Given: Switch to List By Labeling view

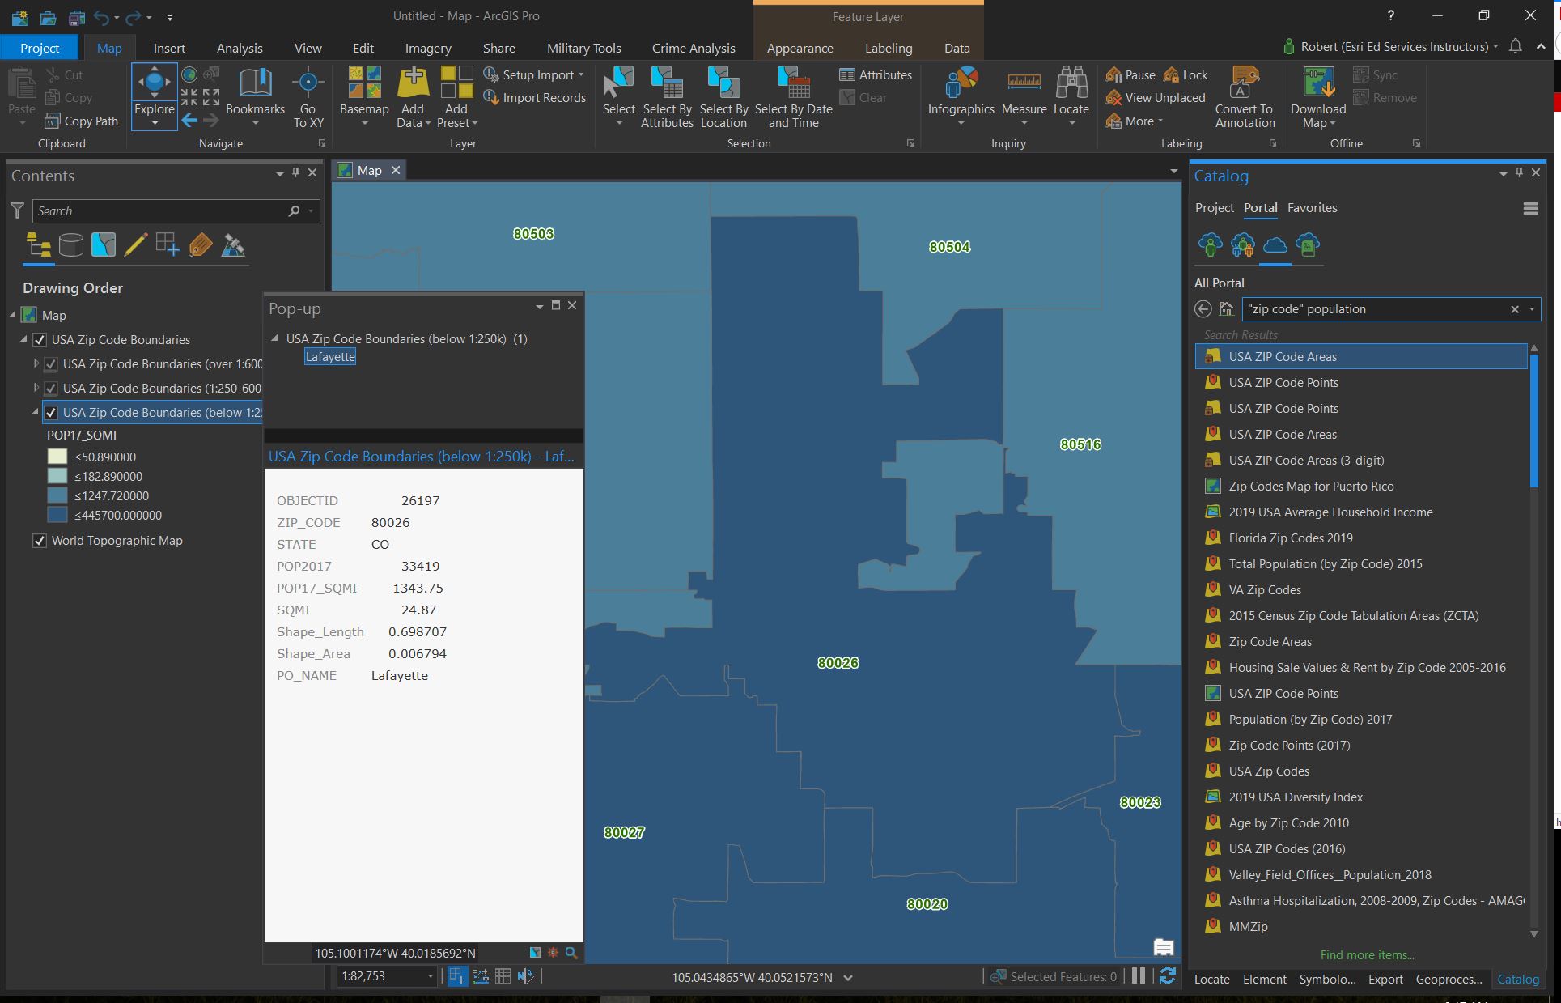Looking at the screenshot, I should [200, 244].
